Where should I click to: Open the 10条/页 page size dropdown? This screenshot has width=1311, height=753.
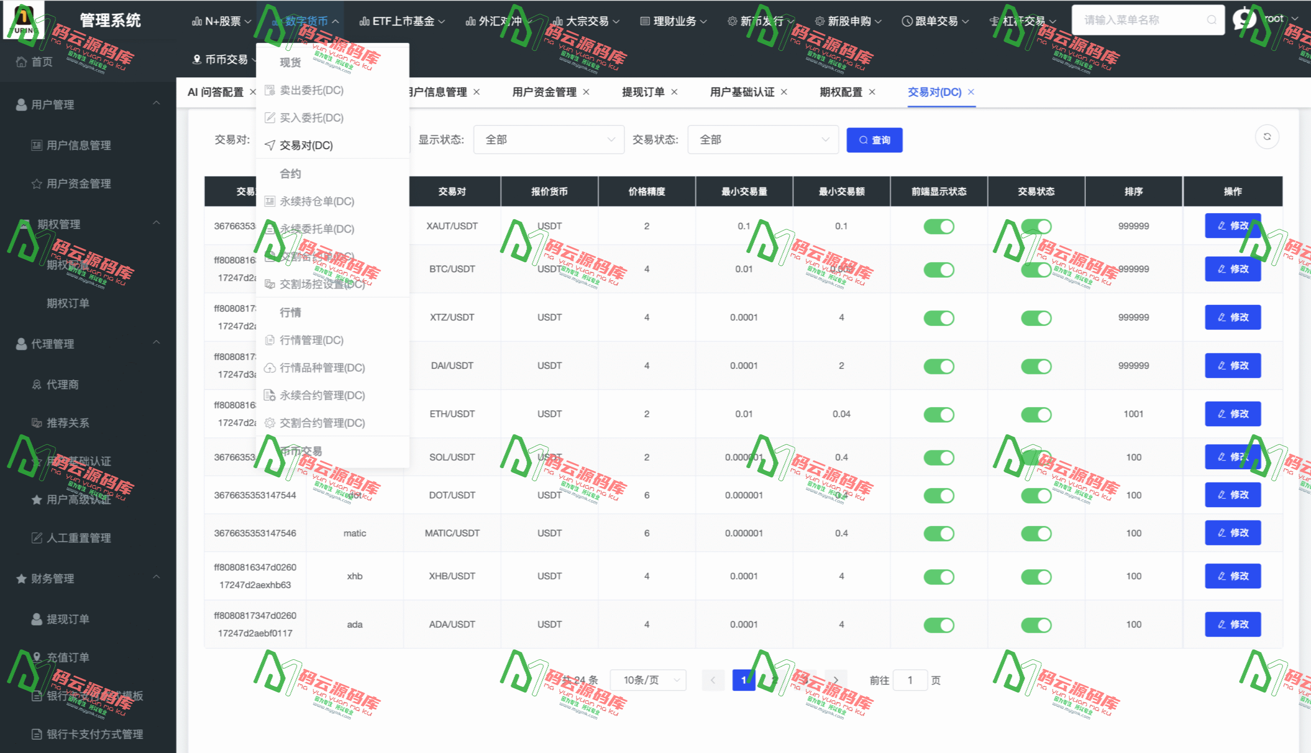(x=648, y=680)
